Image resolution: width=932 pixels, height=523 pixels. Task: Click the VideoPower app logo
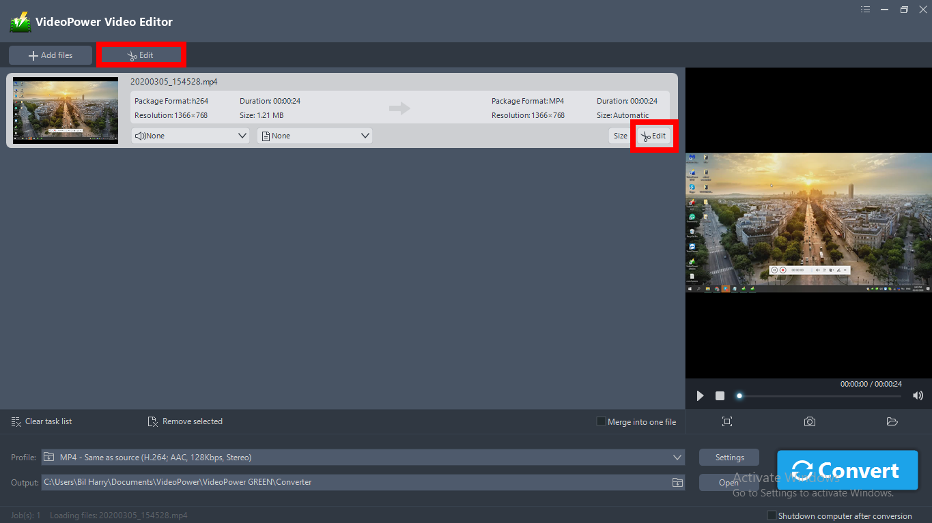20,22
